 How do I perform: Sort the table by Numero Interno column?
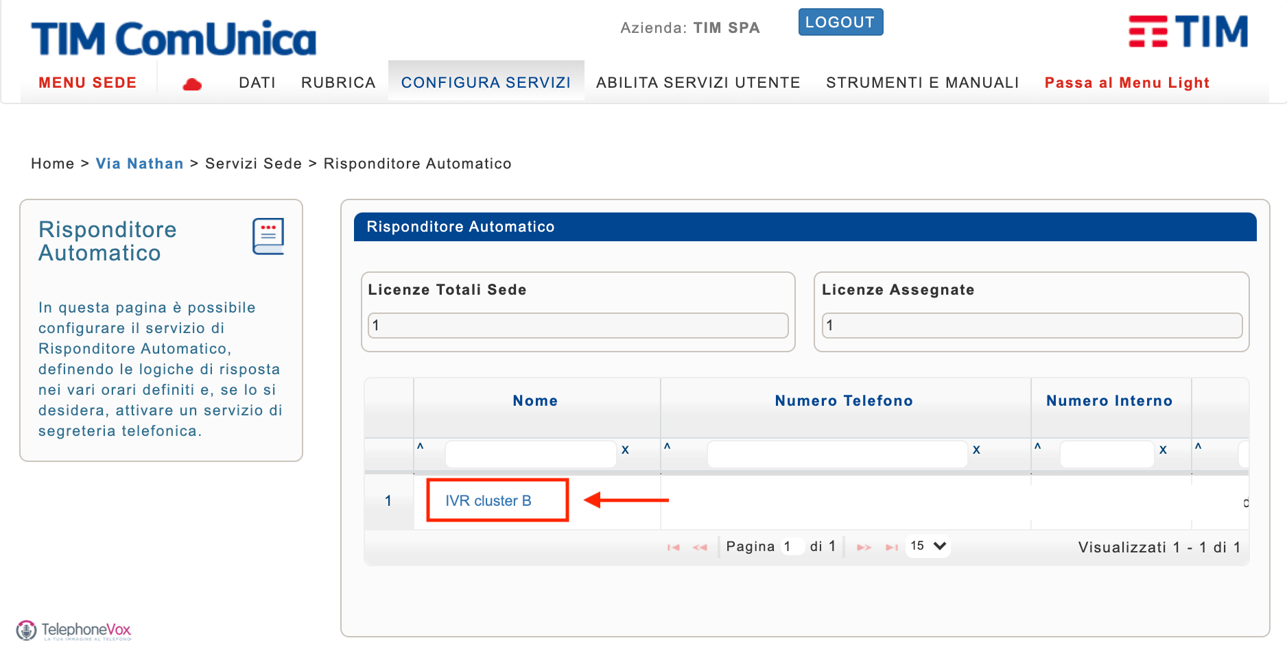click(1109, 401)
